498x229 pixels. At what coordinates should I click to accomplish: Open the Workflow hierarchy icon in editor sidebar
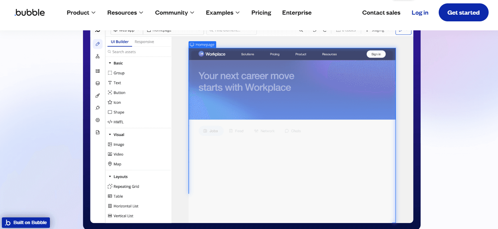(98, 57)
